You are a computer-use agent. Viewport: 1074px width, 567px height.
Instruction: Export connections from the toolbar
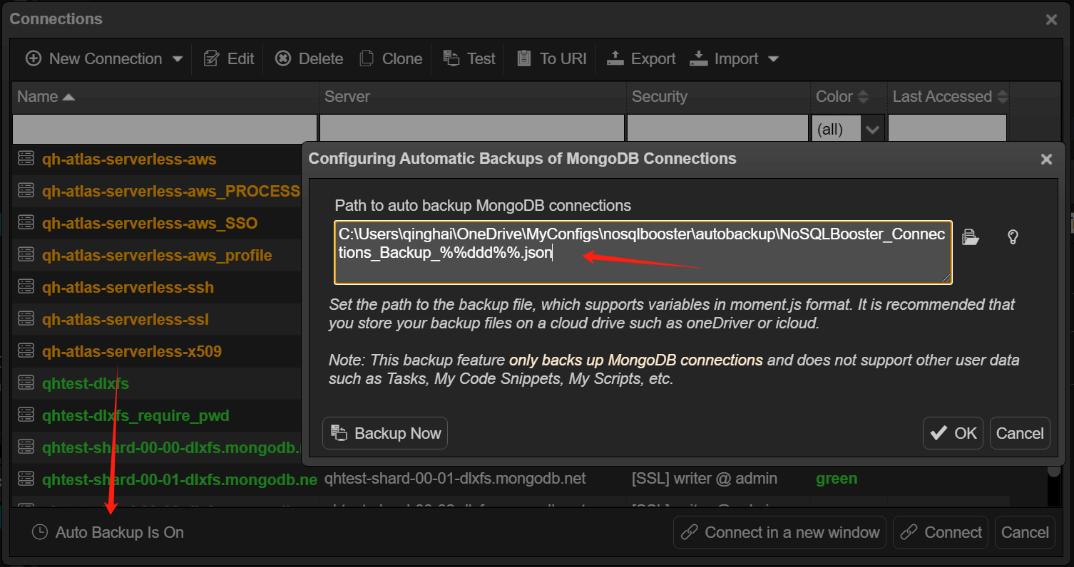pyautogui.click(x=641, y=58)
